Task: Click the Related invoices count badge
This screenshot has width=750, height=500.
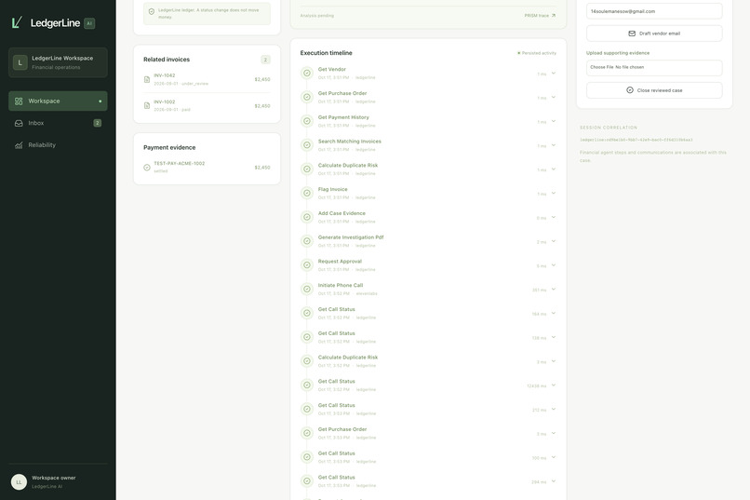Action: pyautogui.click(x=265, y=60)
